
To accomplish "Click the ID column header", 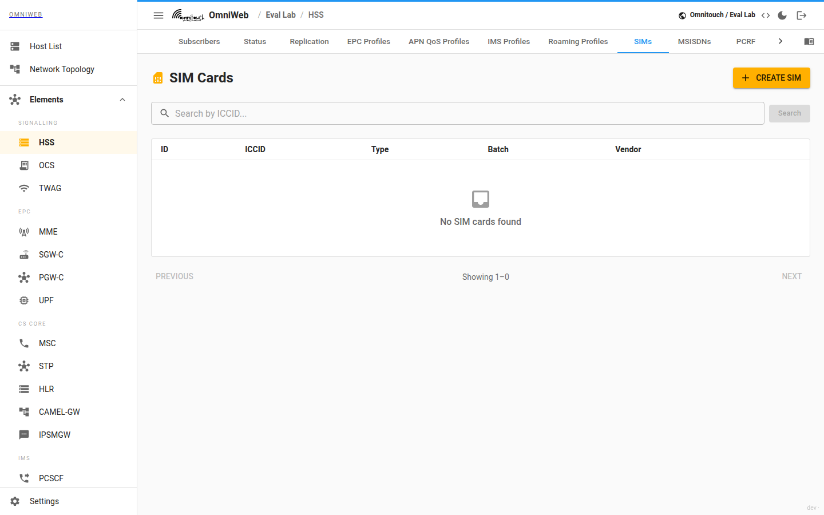I will [164, 149].
